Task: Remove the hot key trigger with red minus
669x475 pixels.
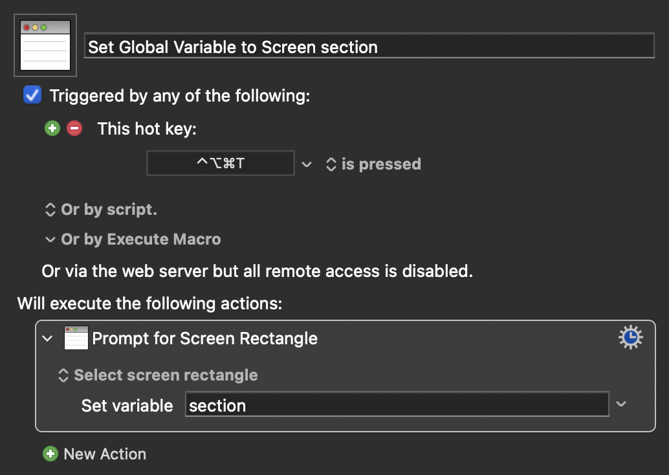Action: (x=74, y=128)
